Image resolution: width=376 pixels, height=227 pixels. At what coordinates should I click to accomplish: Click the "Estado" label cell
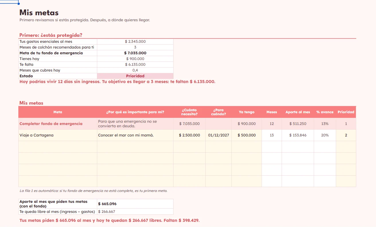pyautogui.click(x=58, y=76)
